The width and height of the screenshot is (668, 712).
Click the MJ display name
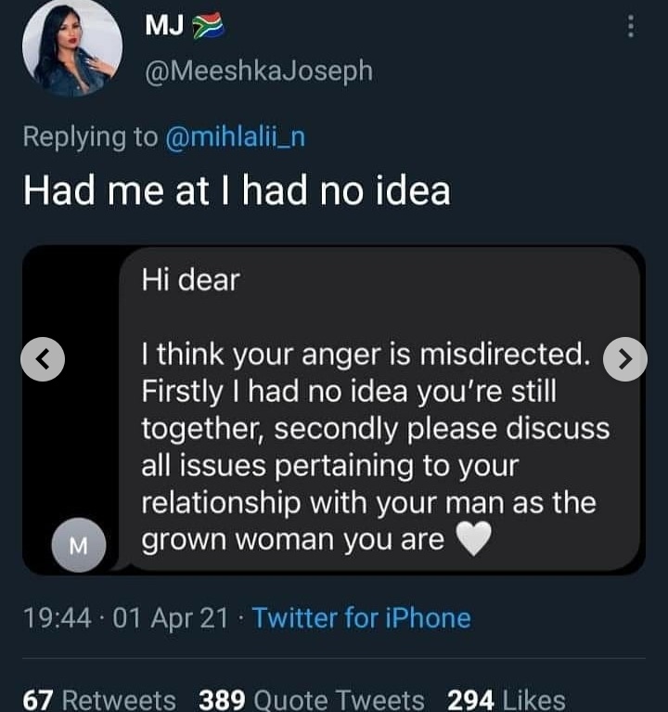(162, 28)
